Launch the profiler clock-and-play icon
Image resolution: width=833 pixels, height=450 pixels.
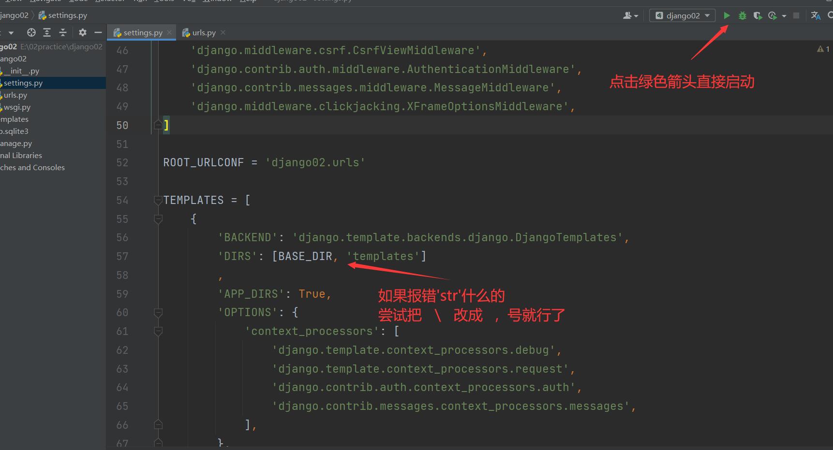tap(773, 15)
